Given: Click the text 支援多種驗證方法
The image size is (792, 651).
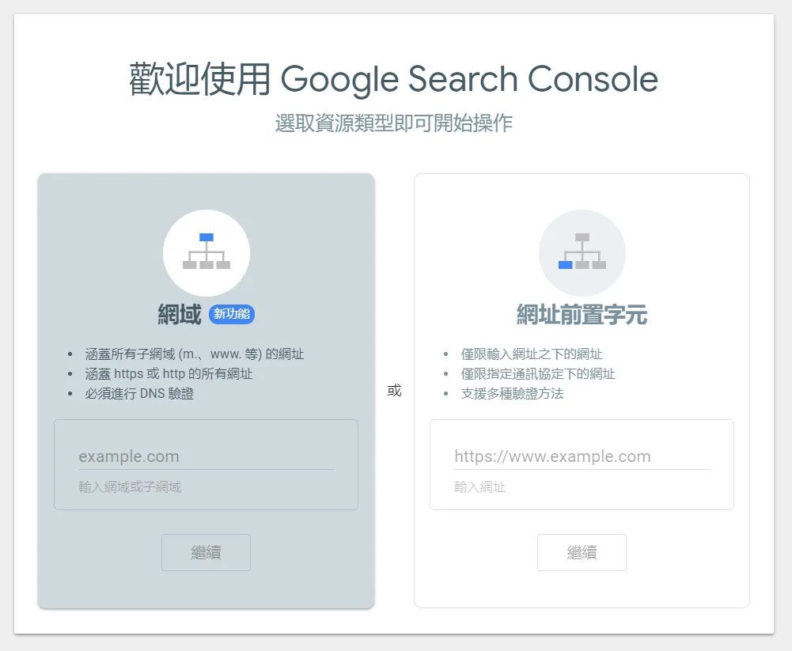Looking at the screenshot, I should [x=512, y=393].
